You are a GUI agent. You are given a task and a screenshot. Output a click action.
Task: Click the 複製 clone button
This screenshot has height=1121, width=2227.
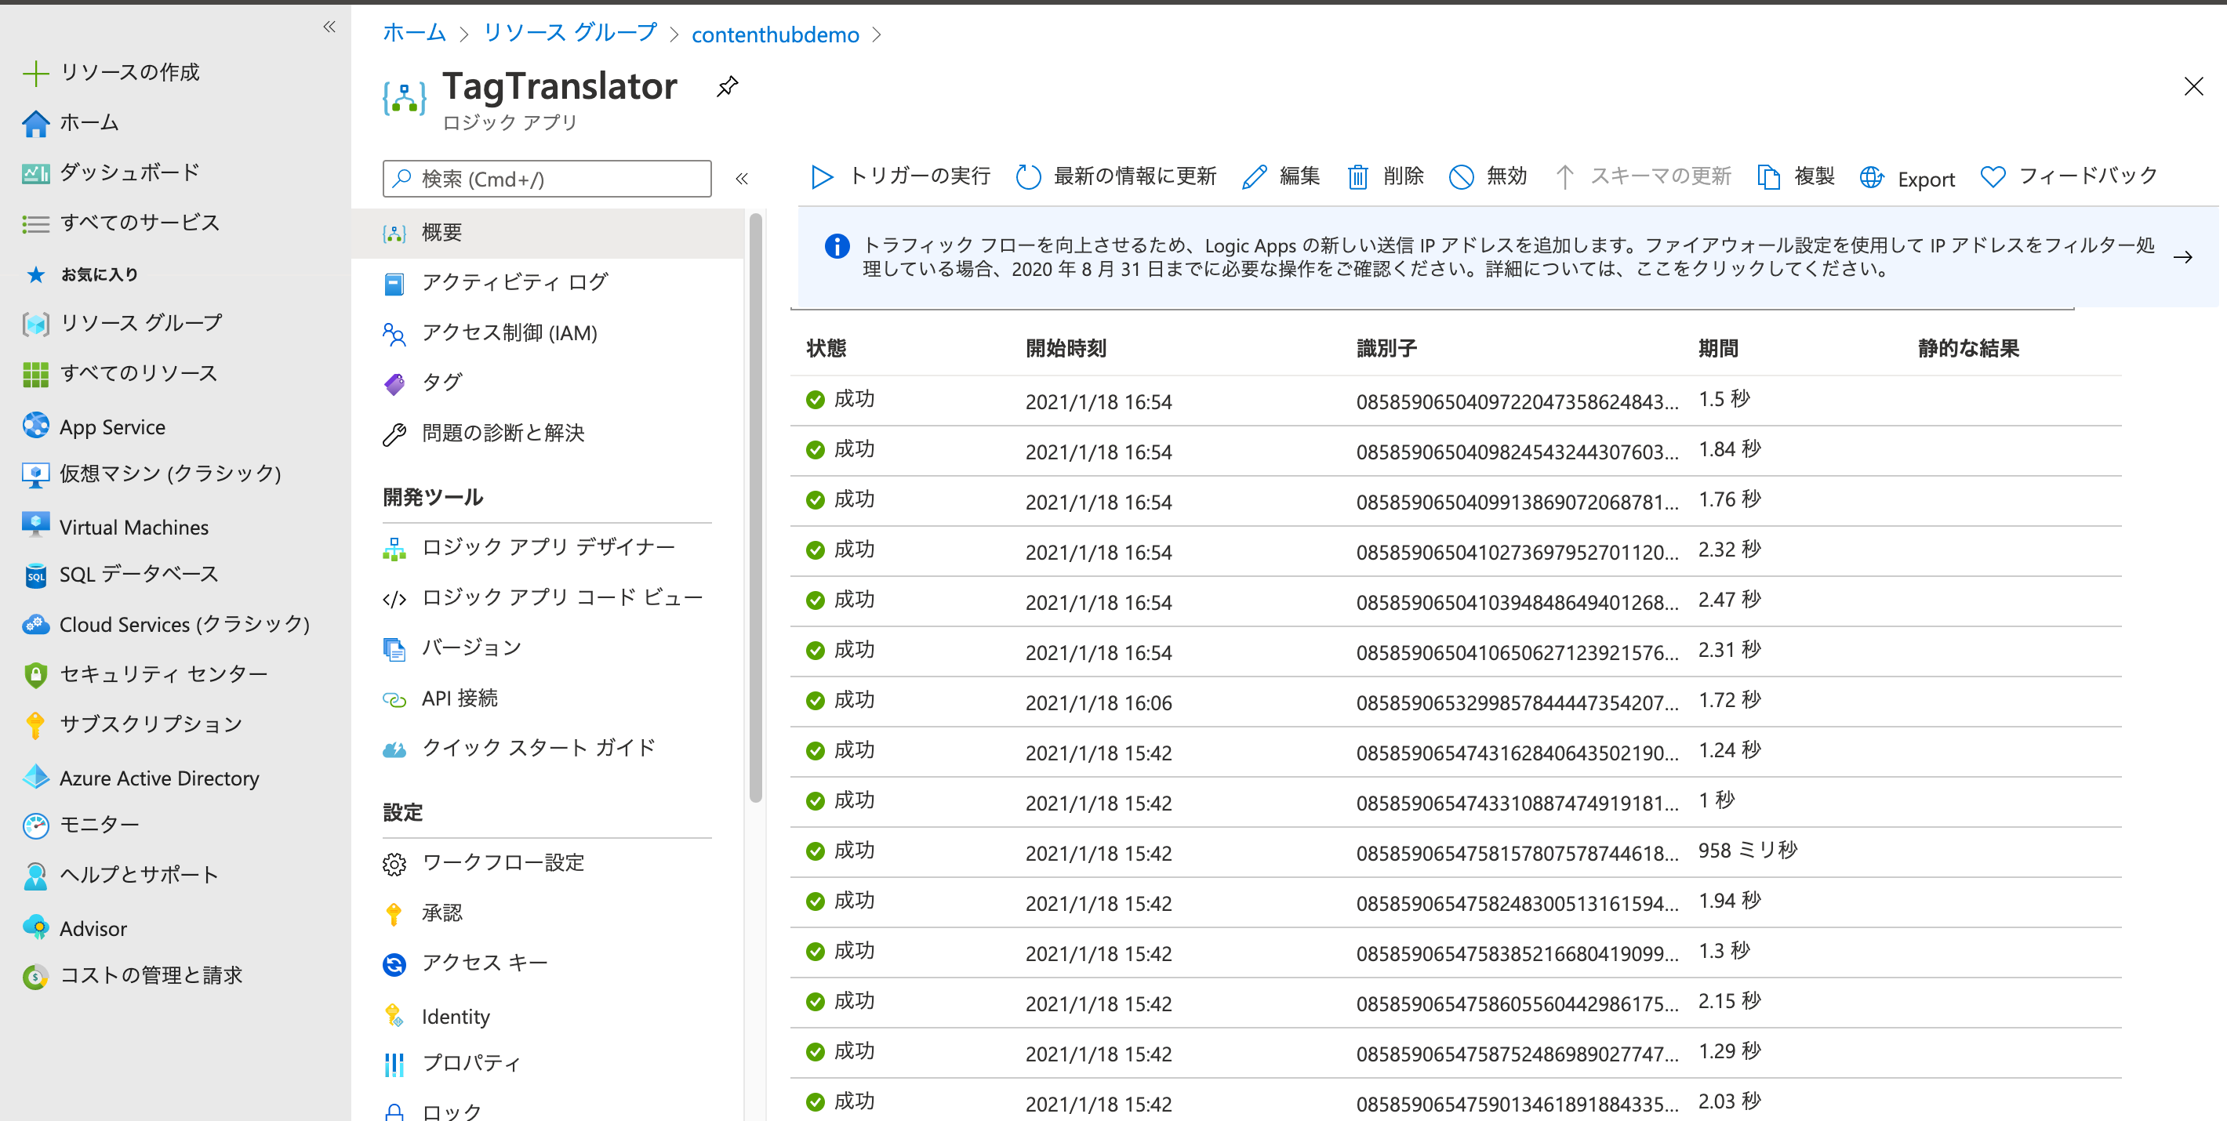[1796, 177]
